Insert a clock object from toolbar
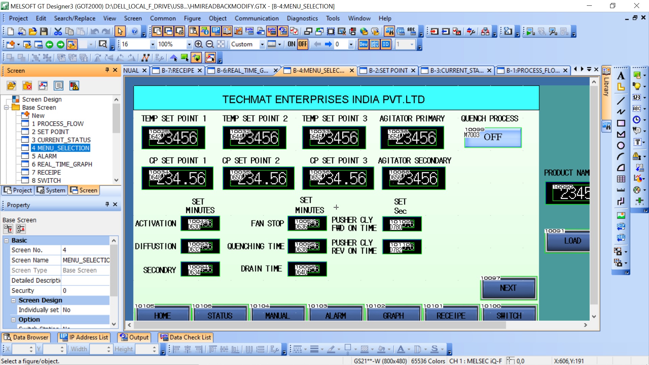 click(x=637, y=120)
